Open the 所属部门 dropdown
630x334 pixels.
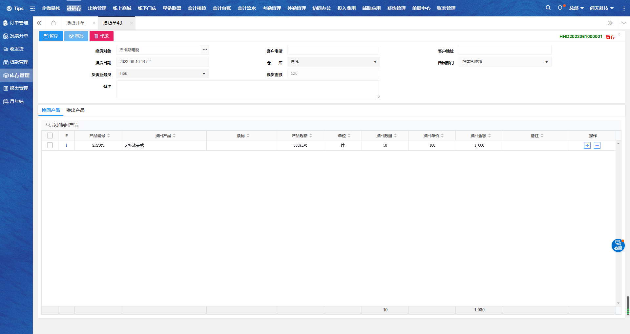[546, 62]
